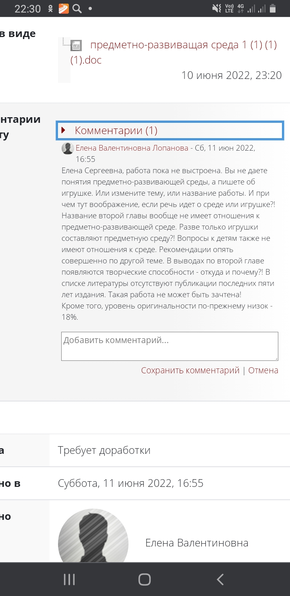Tap the muted sound status icon
The width and height of the screenshot is (290, 596).
click(x=217, y=8)
